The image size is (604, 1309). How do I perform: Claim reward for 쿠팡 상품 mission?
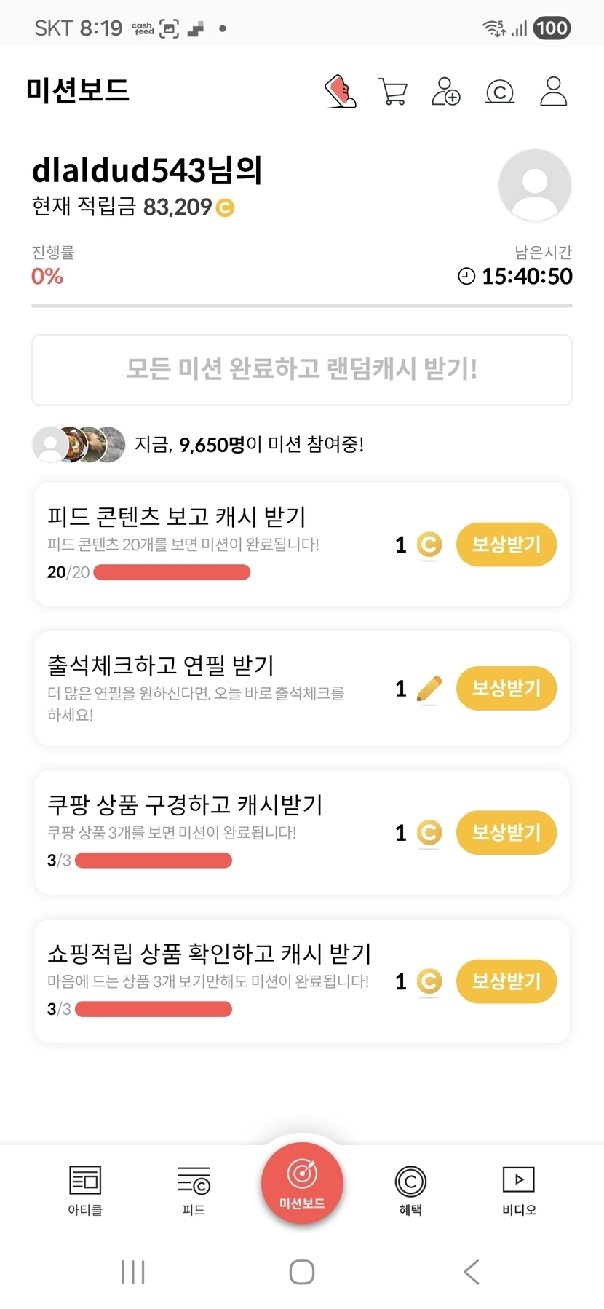pyautogui.click(x=506, y=833)
